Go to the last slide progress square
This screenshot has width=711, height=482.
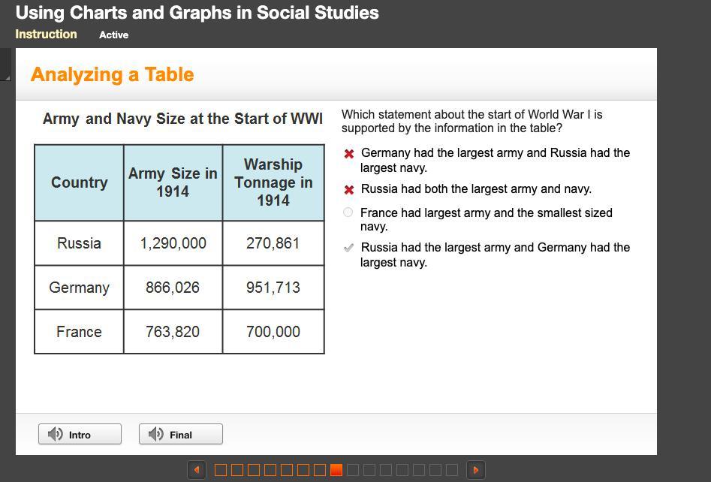click(x=452, y=470)
